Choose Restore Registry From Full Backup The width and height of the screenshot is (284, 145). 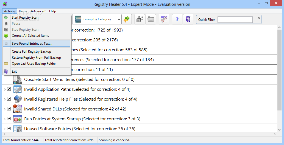click(x=37, y=58)
